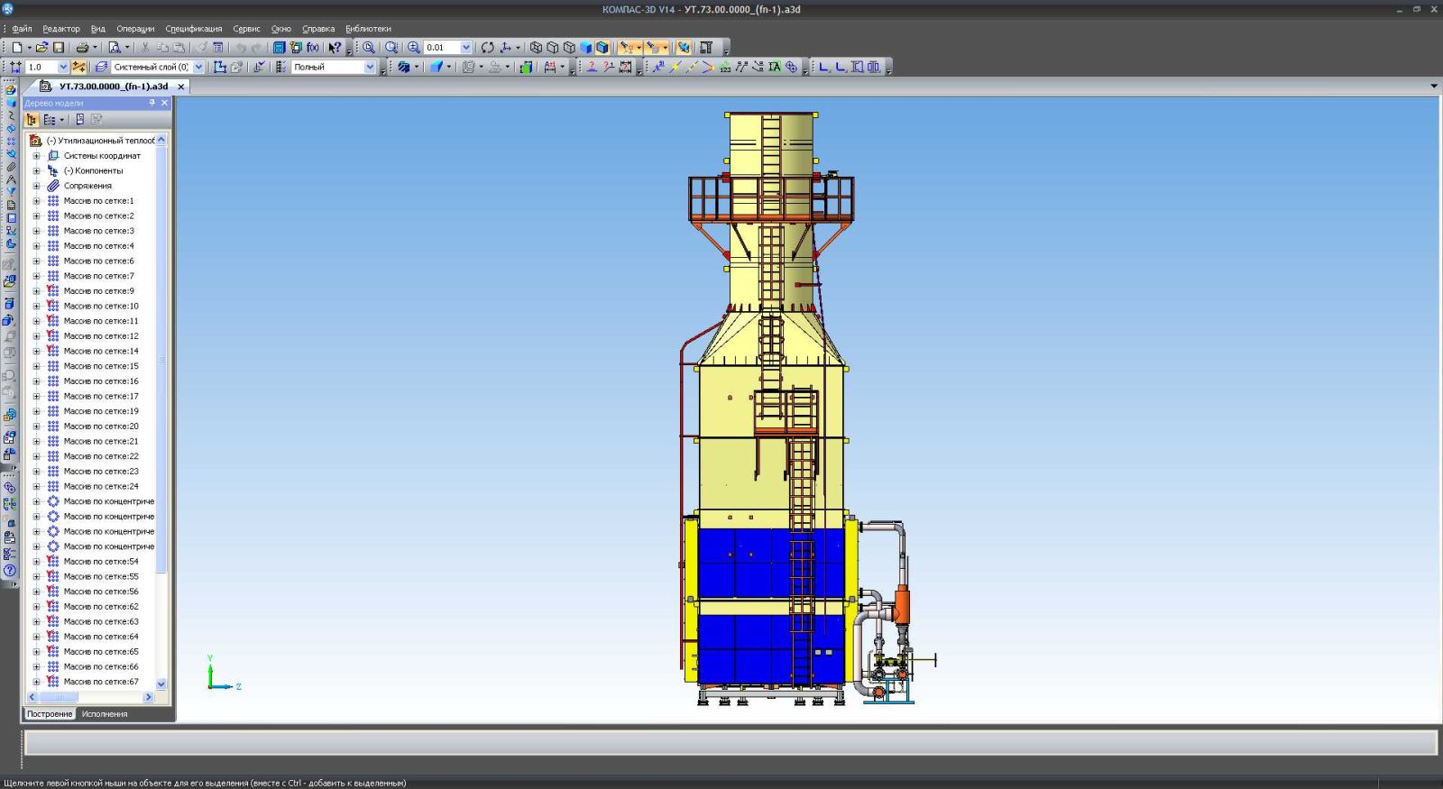The height and width of the screenshot is (789, 1443).
Task: Expand the Системы координат tree node
Action: coord(37,156)
